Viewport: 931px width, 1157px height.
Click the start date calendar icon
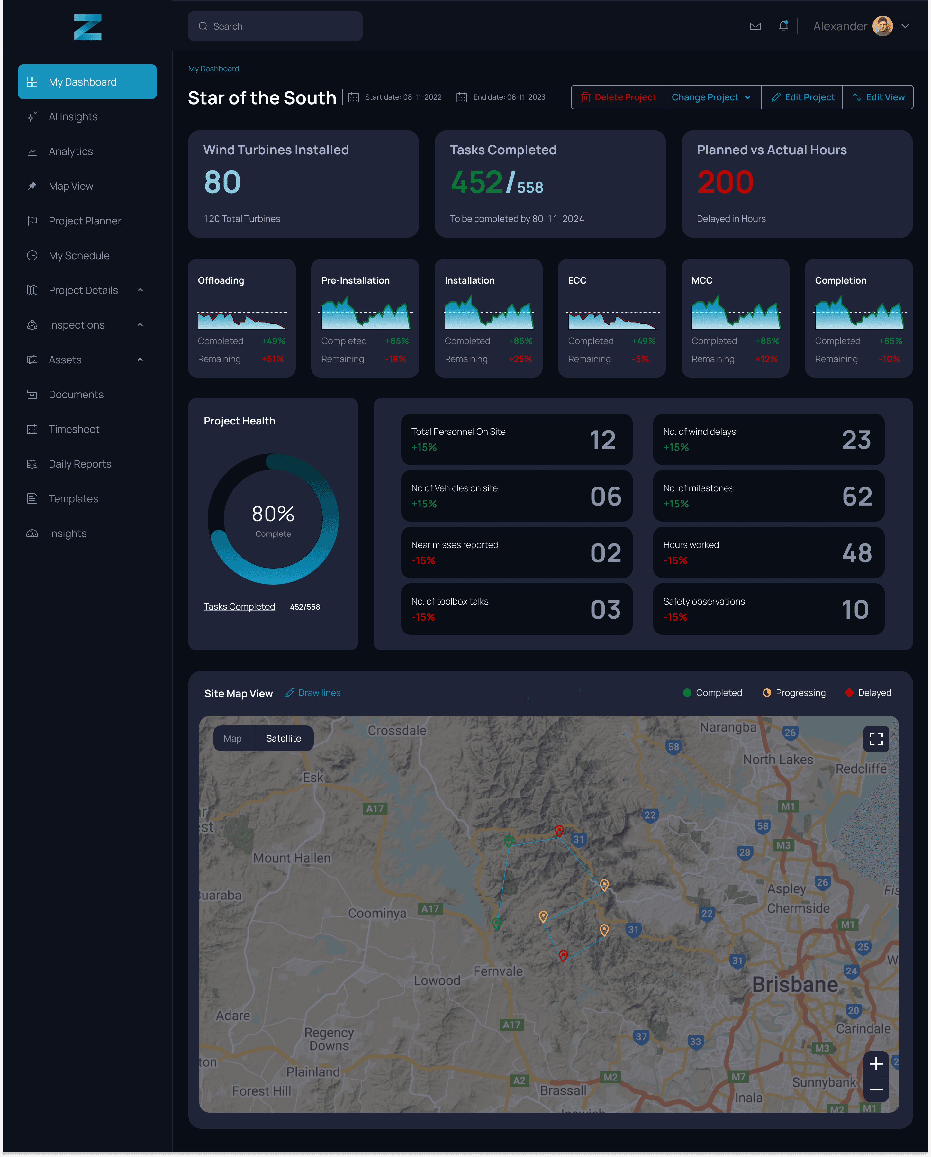tap(353, 97)
